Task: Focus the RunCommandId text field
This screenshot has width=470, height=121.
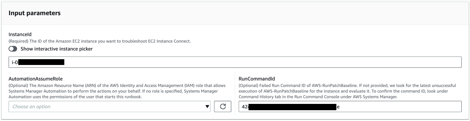Action: tap(397, 107)
